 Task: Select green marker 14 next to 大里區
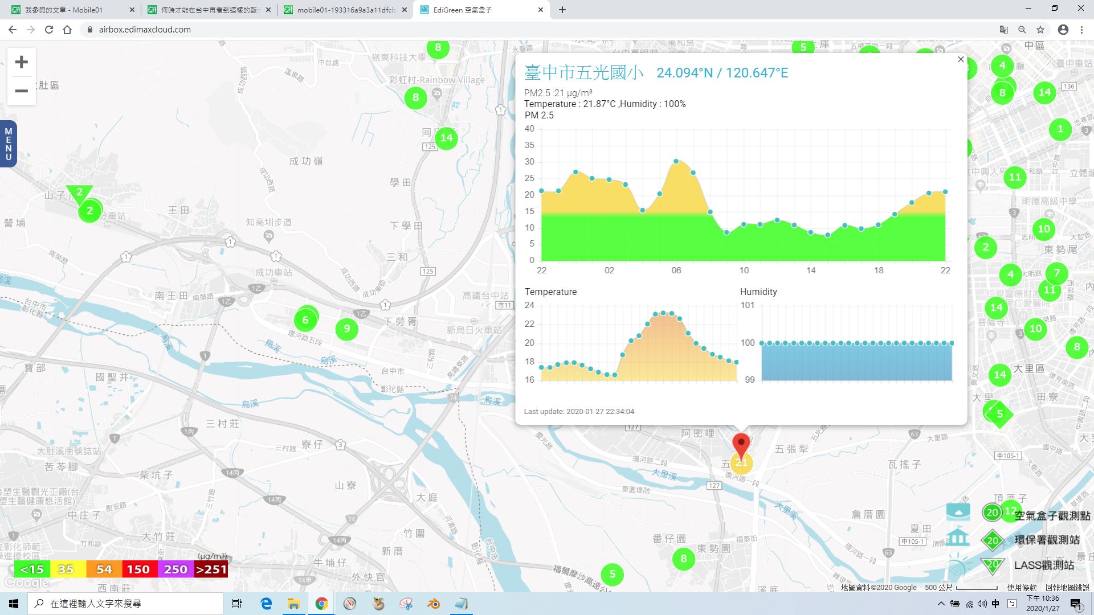[x=1000, y=375]
